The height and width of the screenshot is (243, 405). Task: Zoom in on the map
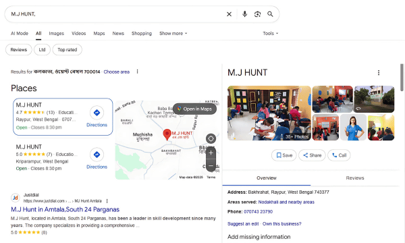pos(211,153)
